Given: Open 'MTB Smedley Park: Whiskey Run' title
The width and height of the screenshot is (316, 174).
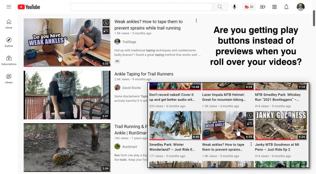Looking at the screenshot, I should (x=278, y=97).
